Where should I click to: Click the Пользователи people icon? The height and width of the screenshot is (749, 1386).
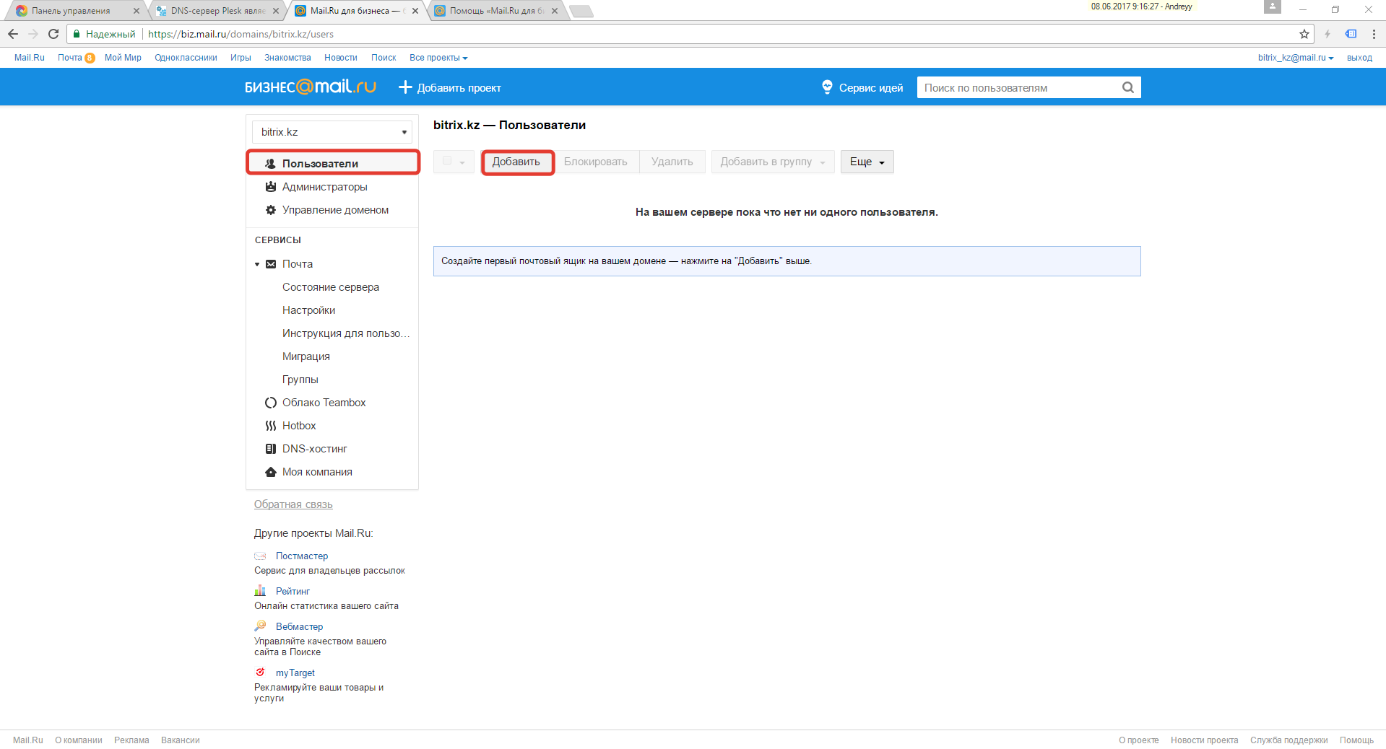tap(270, 164)
